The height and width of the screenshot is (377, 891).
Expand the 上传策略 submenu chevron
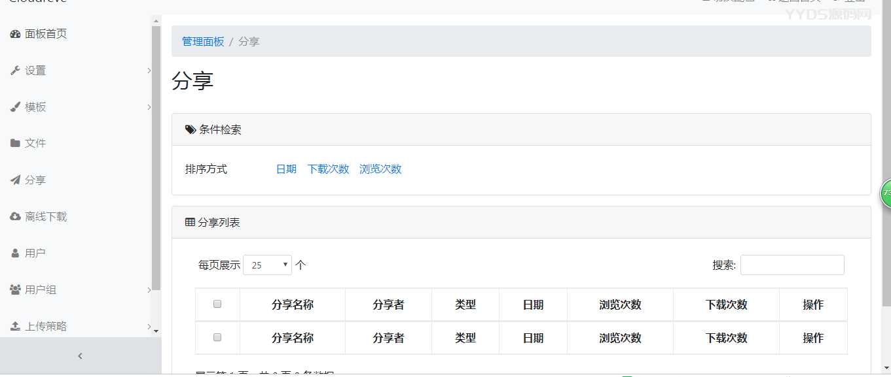coord(149,326)
